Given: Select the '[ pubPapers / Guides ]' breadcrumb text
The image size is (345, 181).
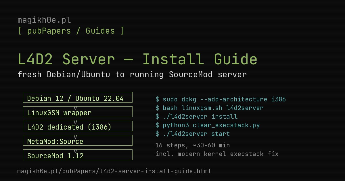Looking at the screenshot, I should (x=71, y=31).
